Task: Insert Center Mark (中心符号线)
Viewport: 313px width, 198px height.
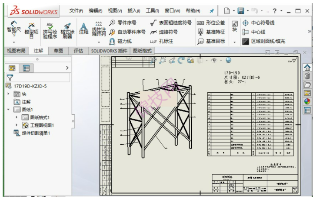Action: pos(259,23)
